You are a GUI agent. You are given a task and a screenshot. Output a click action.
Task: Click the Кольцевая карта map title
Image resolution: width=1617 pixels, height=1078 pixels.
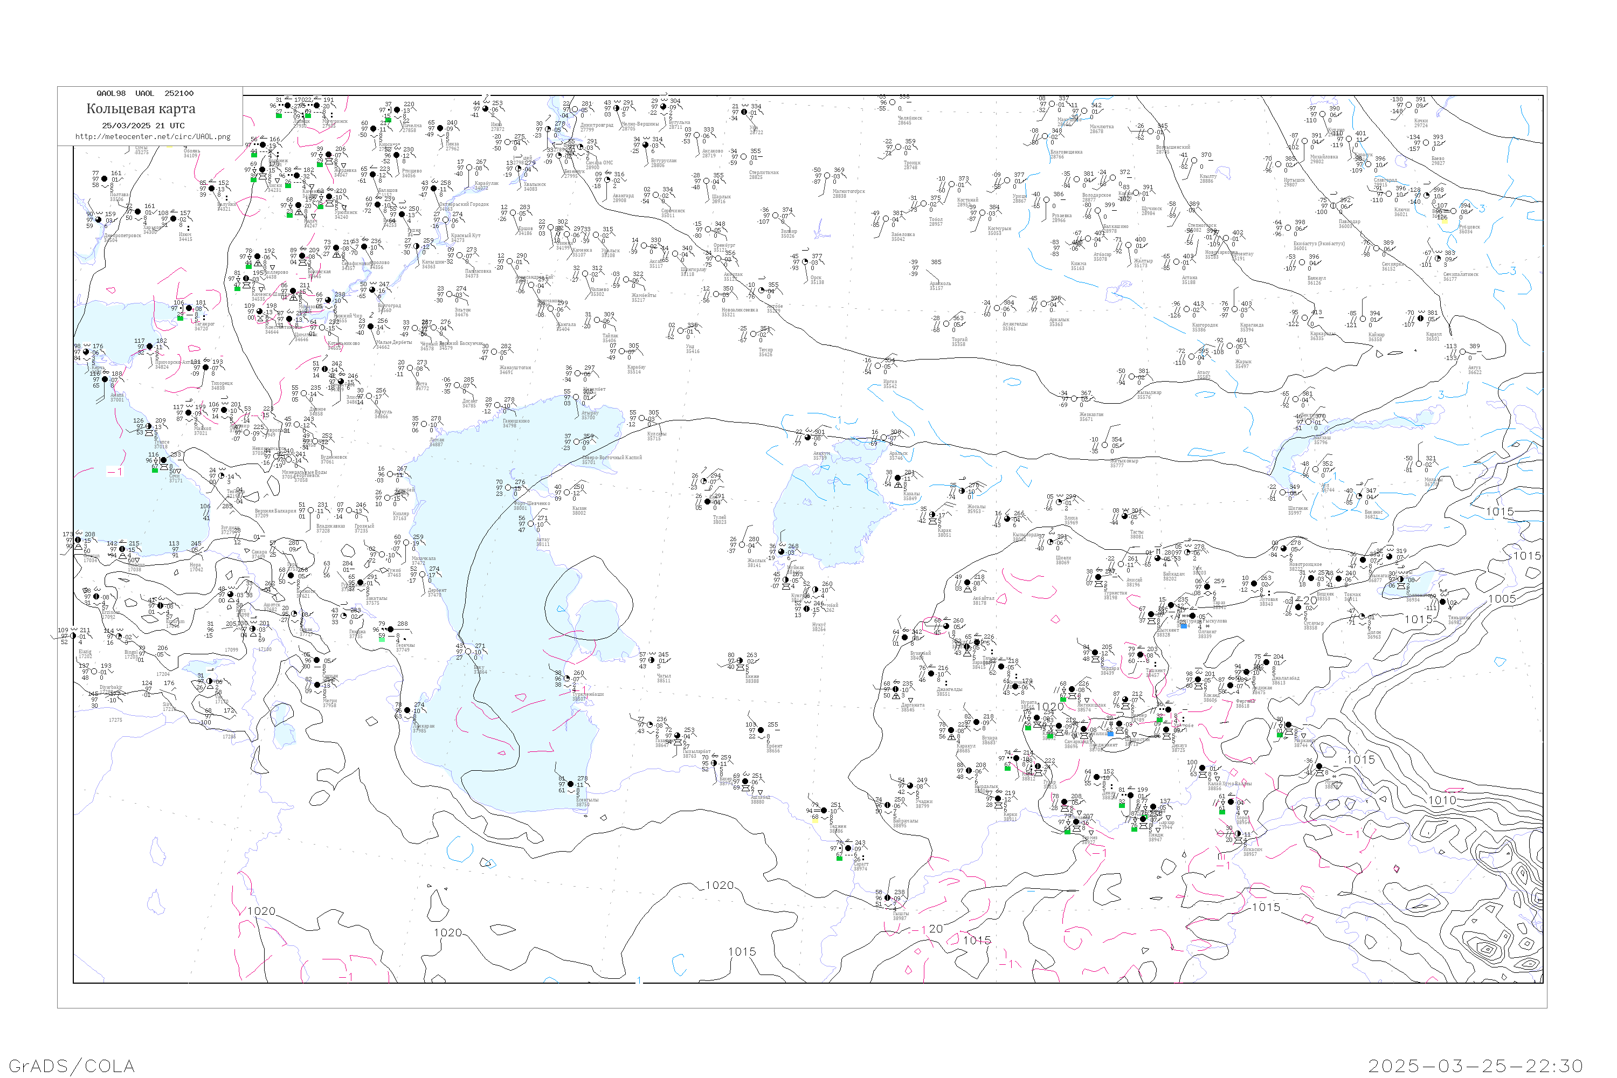(x=141, y=109)
